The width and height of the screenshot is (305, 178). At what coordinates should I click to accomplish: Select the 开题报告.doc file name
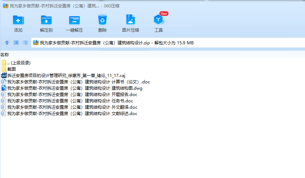point(72,95)
